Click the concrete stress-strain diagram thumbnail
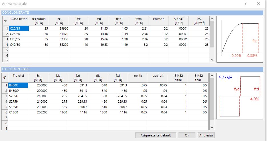This screenshot has height=141, width=267. [240, 39]
